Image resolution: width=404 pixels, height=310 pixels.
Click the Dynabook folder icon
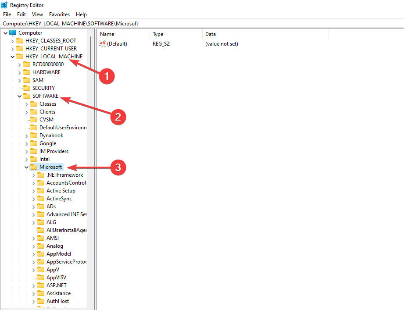34,135
